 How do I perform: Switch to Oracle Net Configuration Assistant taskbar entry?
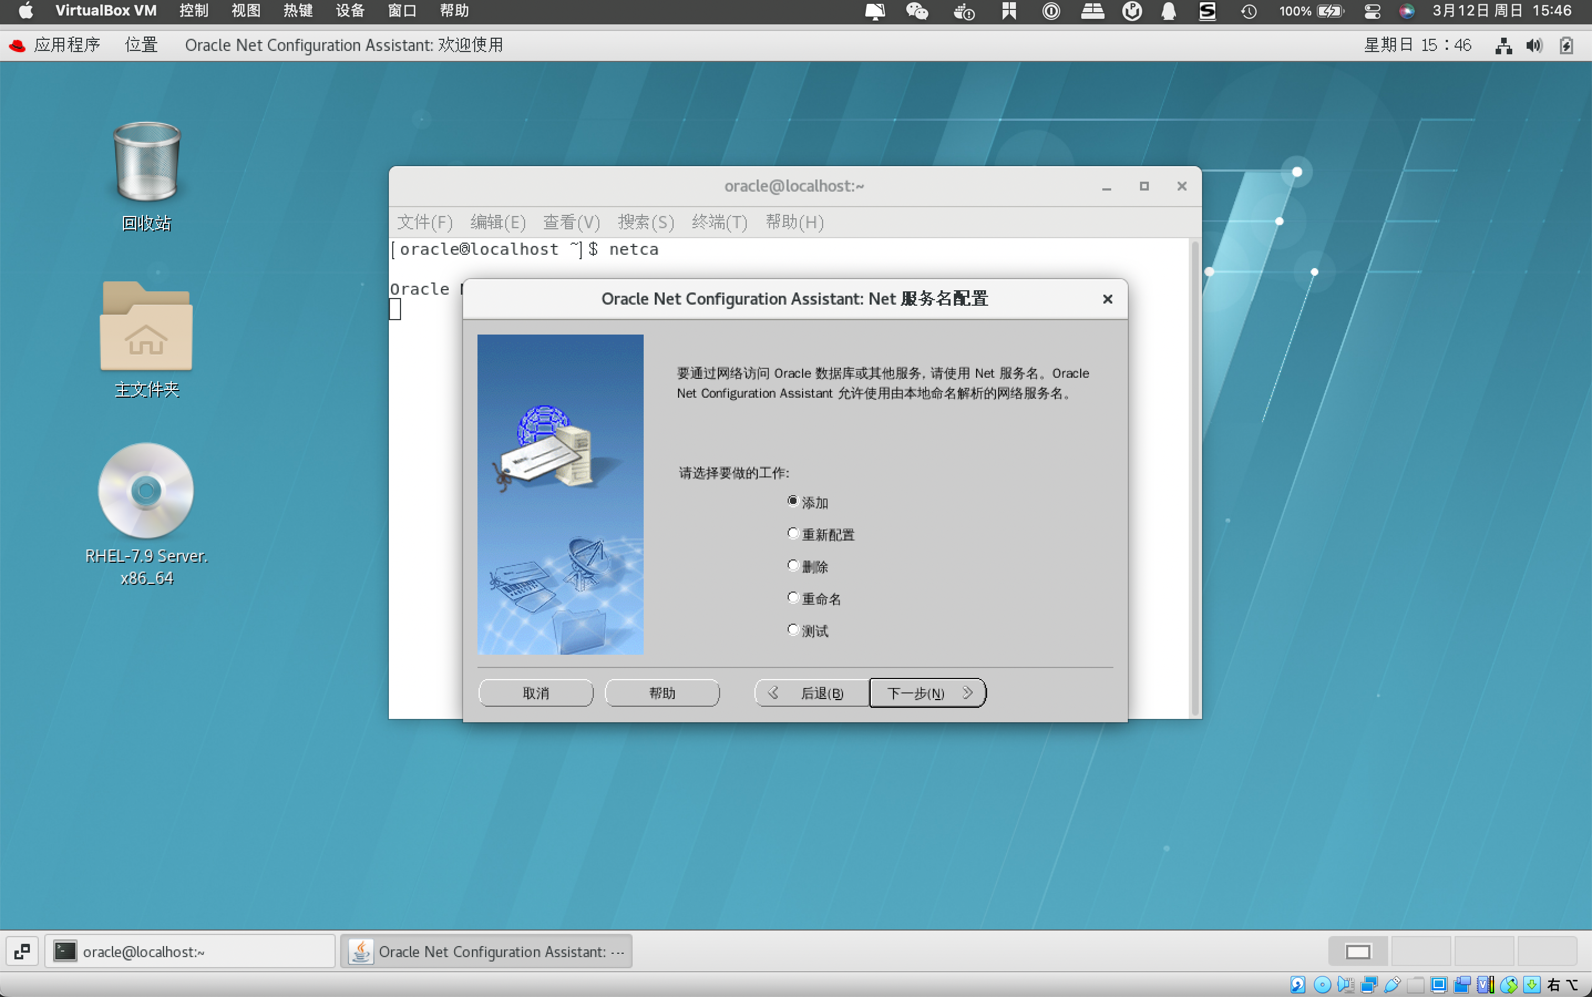pos(486,952)
